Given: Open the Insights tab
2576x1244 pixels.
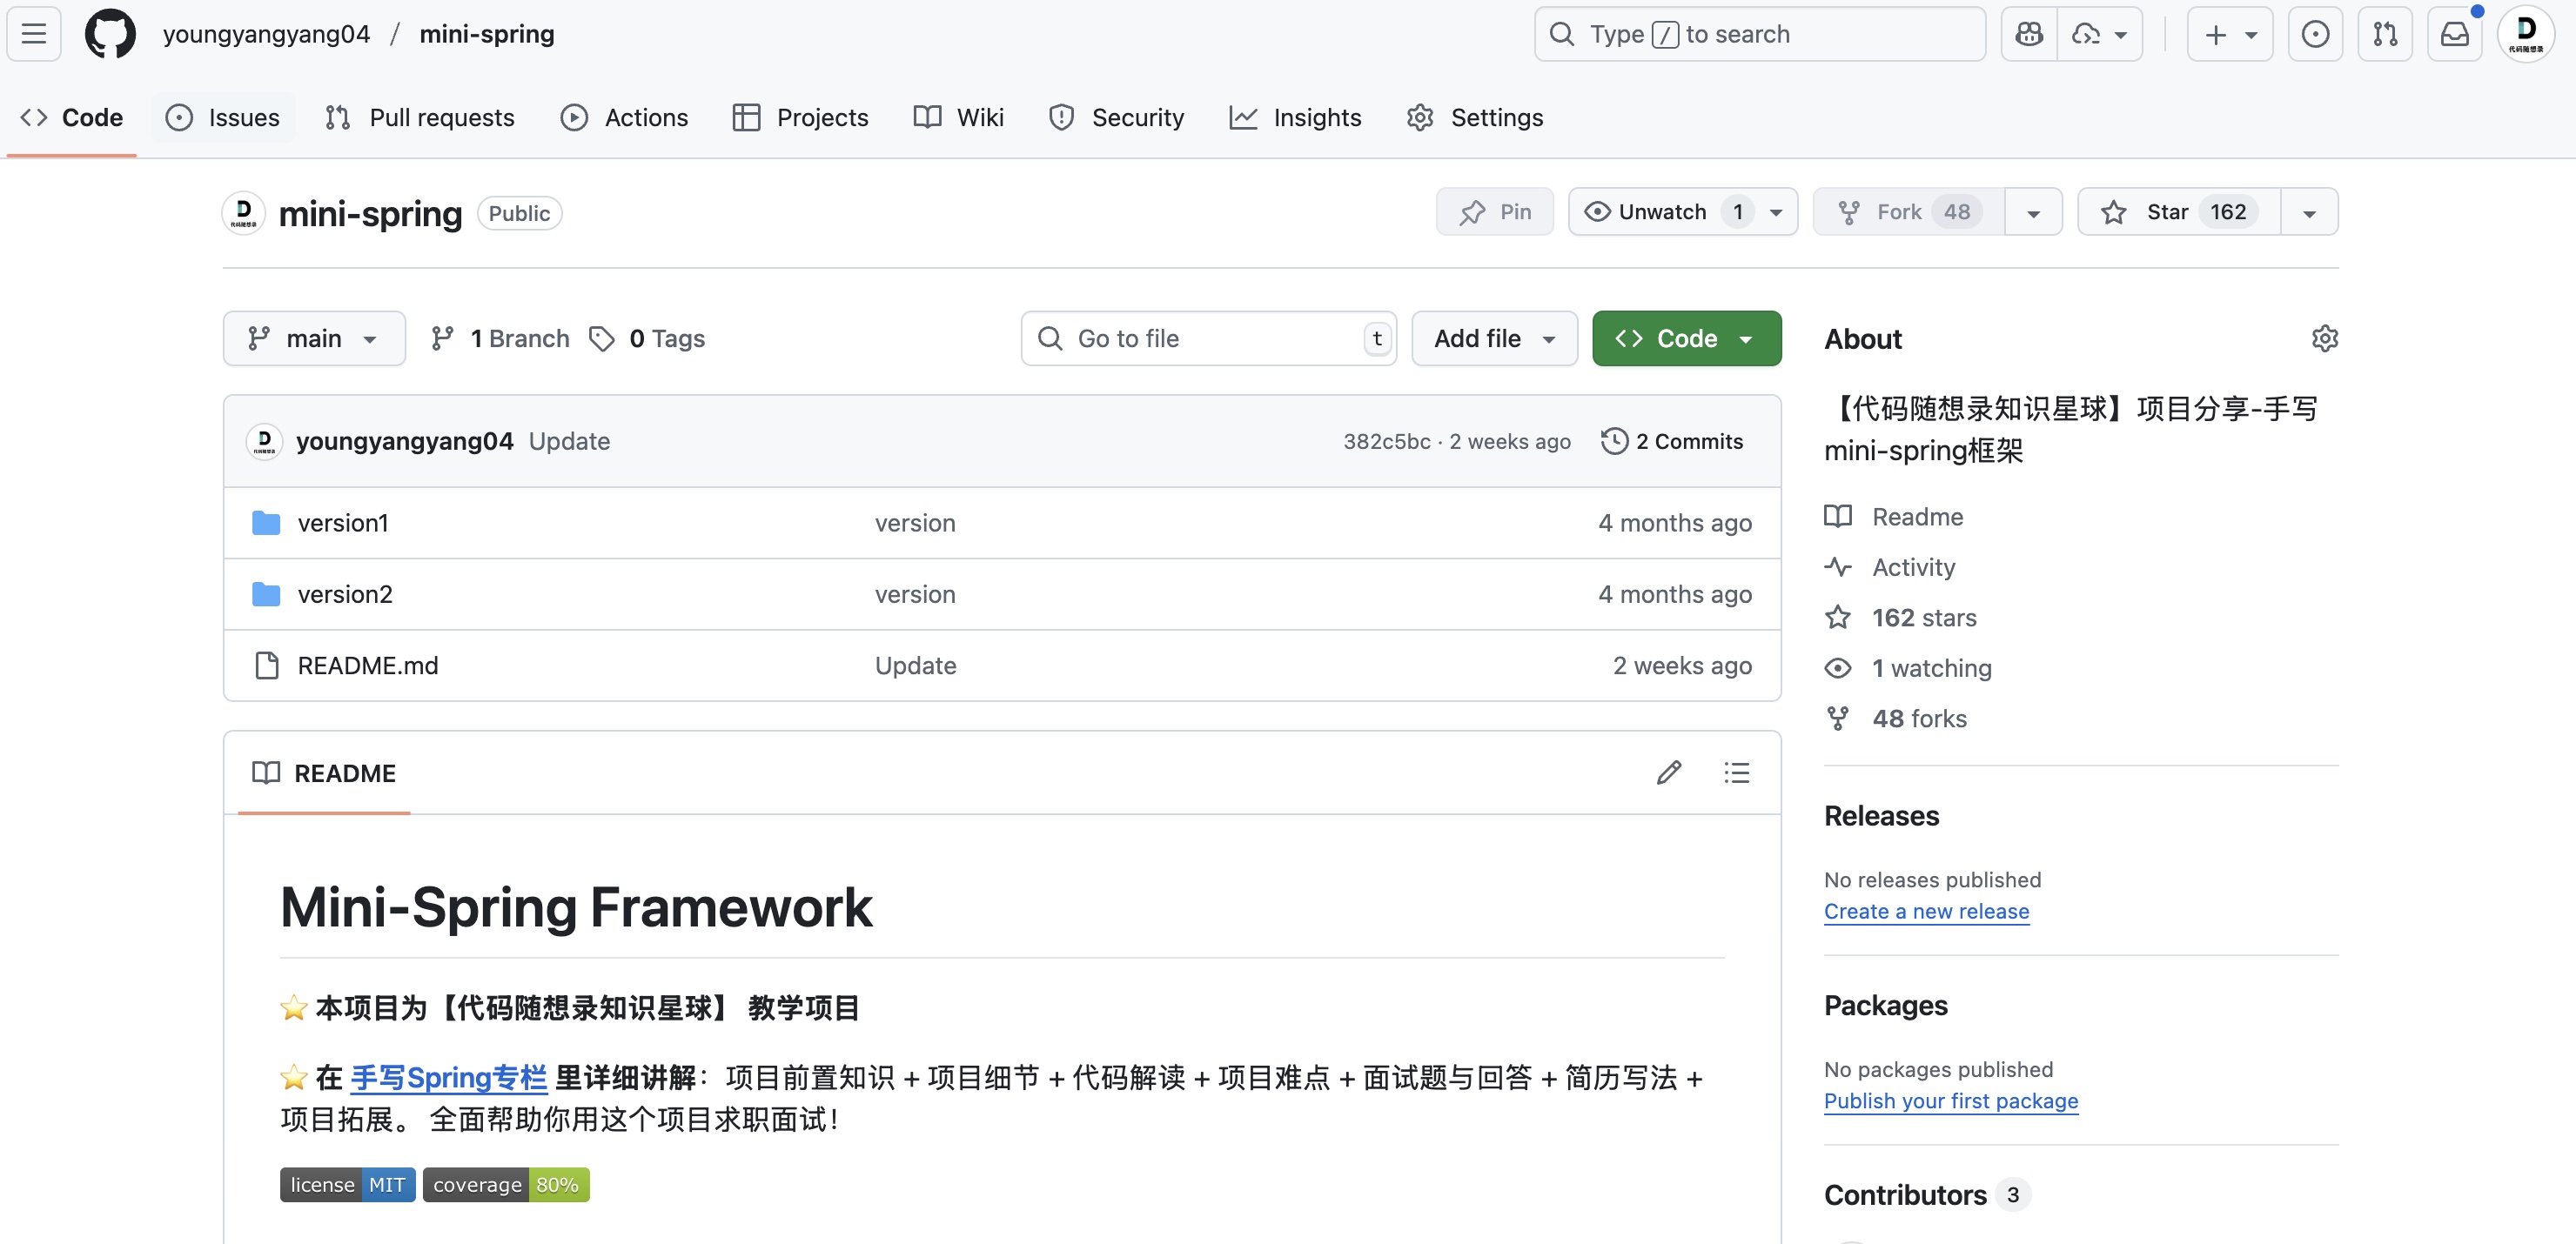Looking at the screenshot, I should (1296, 117).
